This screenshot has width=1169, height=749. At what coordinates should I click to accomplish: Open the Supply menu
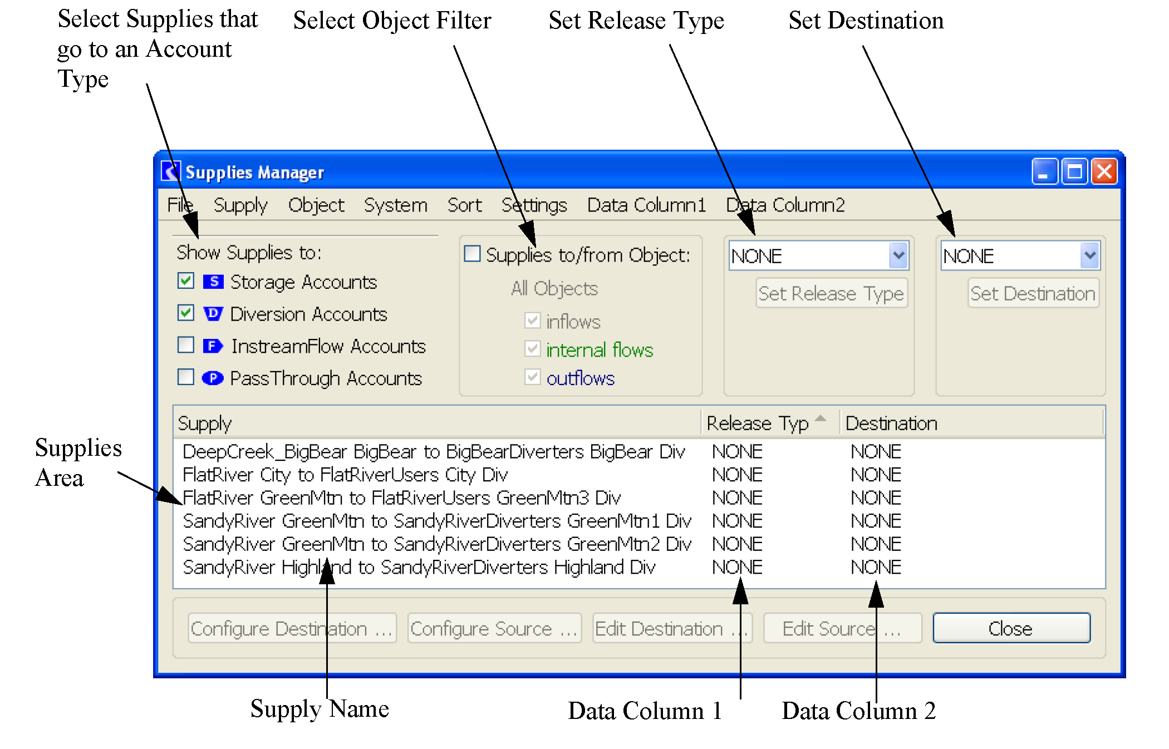pos(240,205)
